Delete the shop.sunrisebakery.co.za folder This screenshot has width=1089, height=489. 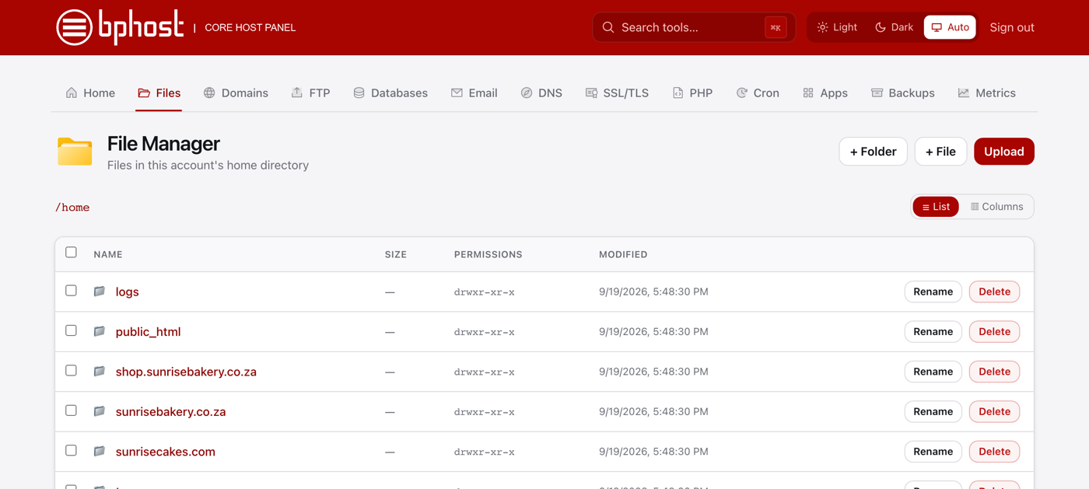point(994,372)
